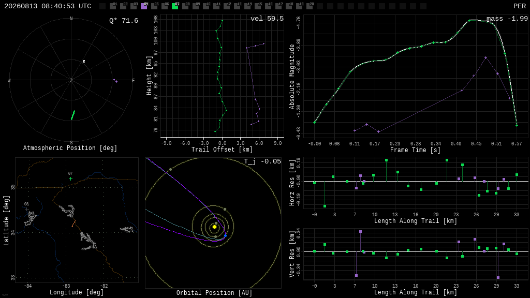Click the UTC timestamp at top left
Screen dimensions: 530x298
click(48, 6)
